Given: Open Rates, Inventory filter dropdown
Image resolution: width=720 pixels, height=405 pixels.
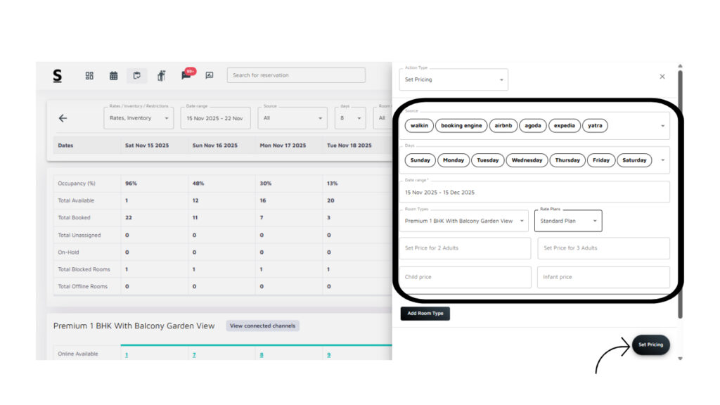Looking at the screenshot, I should [x=139, y=118].
